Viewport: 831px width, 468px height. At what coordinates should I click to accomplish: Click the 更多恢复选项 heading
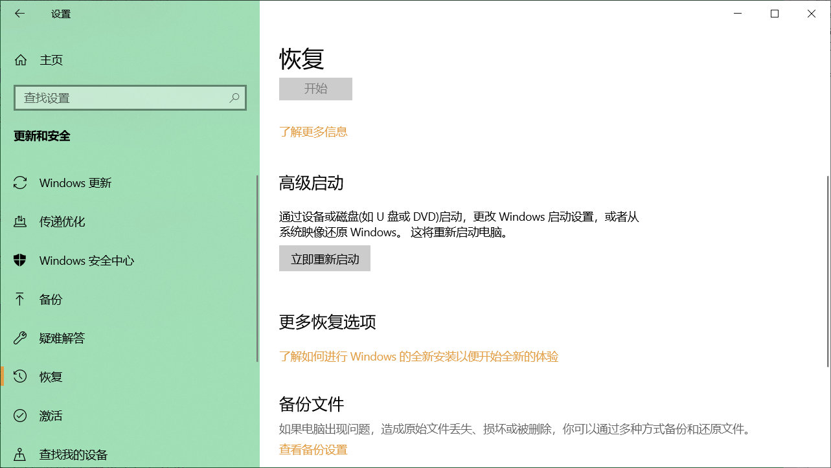[328, 322]
